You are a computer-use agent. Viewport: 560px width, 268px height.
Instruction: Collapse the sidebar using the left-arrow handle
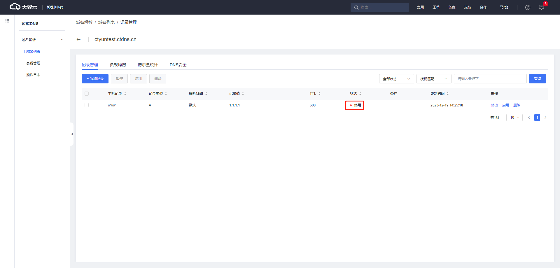[x=72, y=134]
